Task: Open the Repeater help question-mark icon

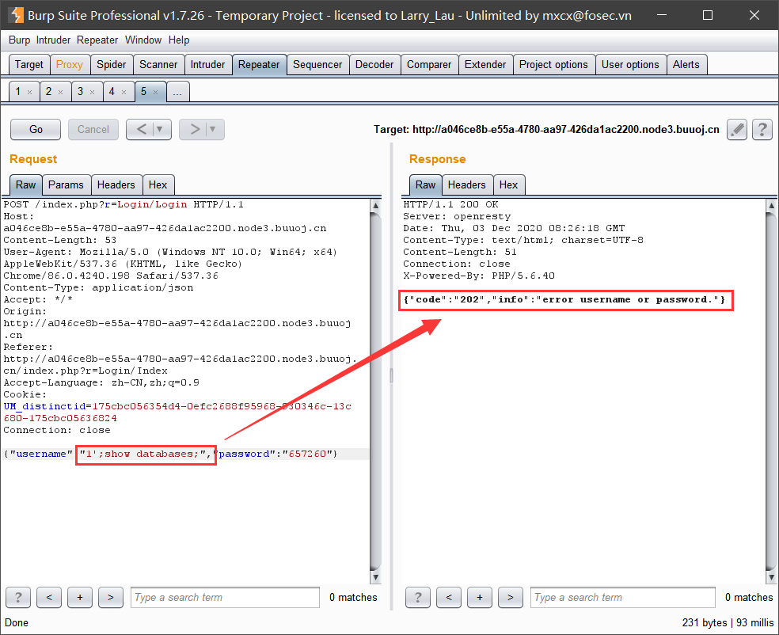Action: click(762, 130)
